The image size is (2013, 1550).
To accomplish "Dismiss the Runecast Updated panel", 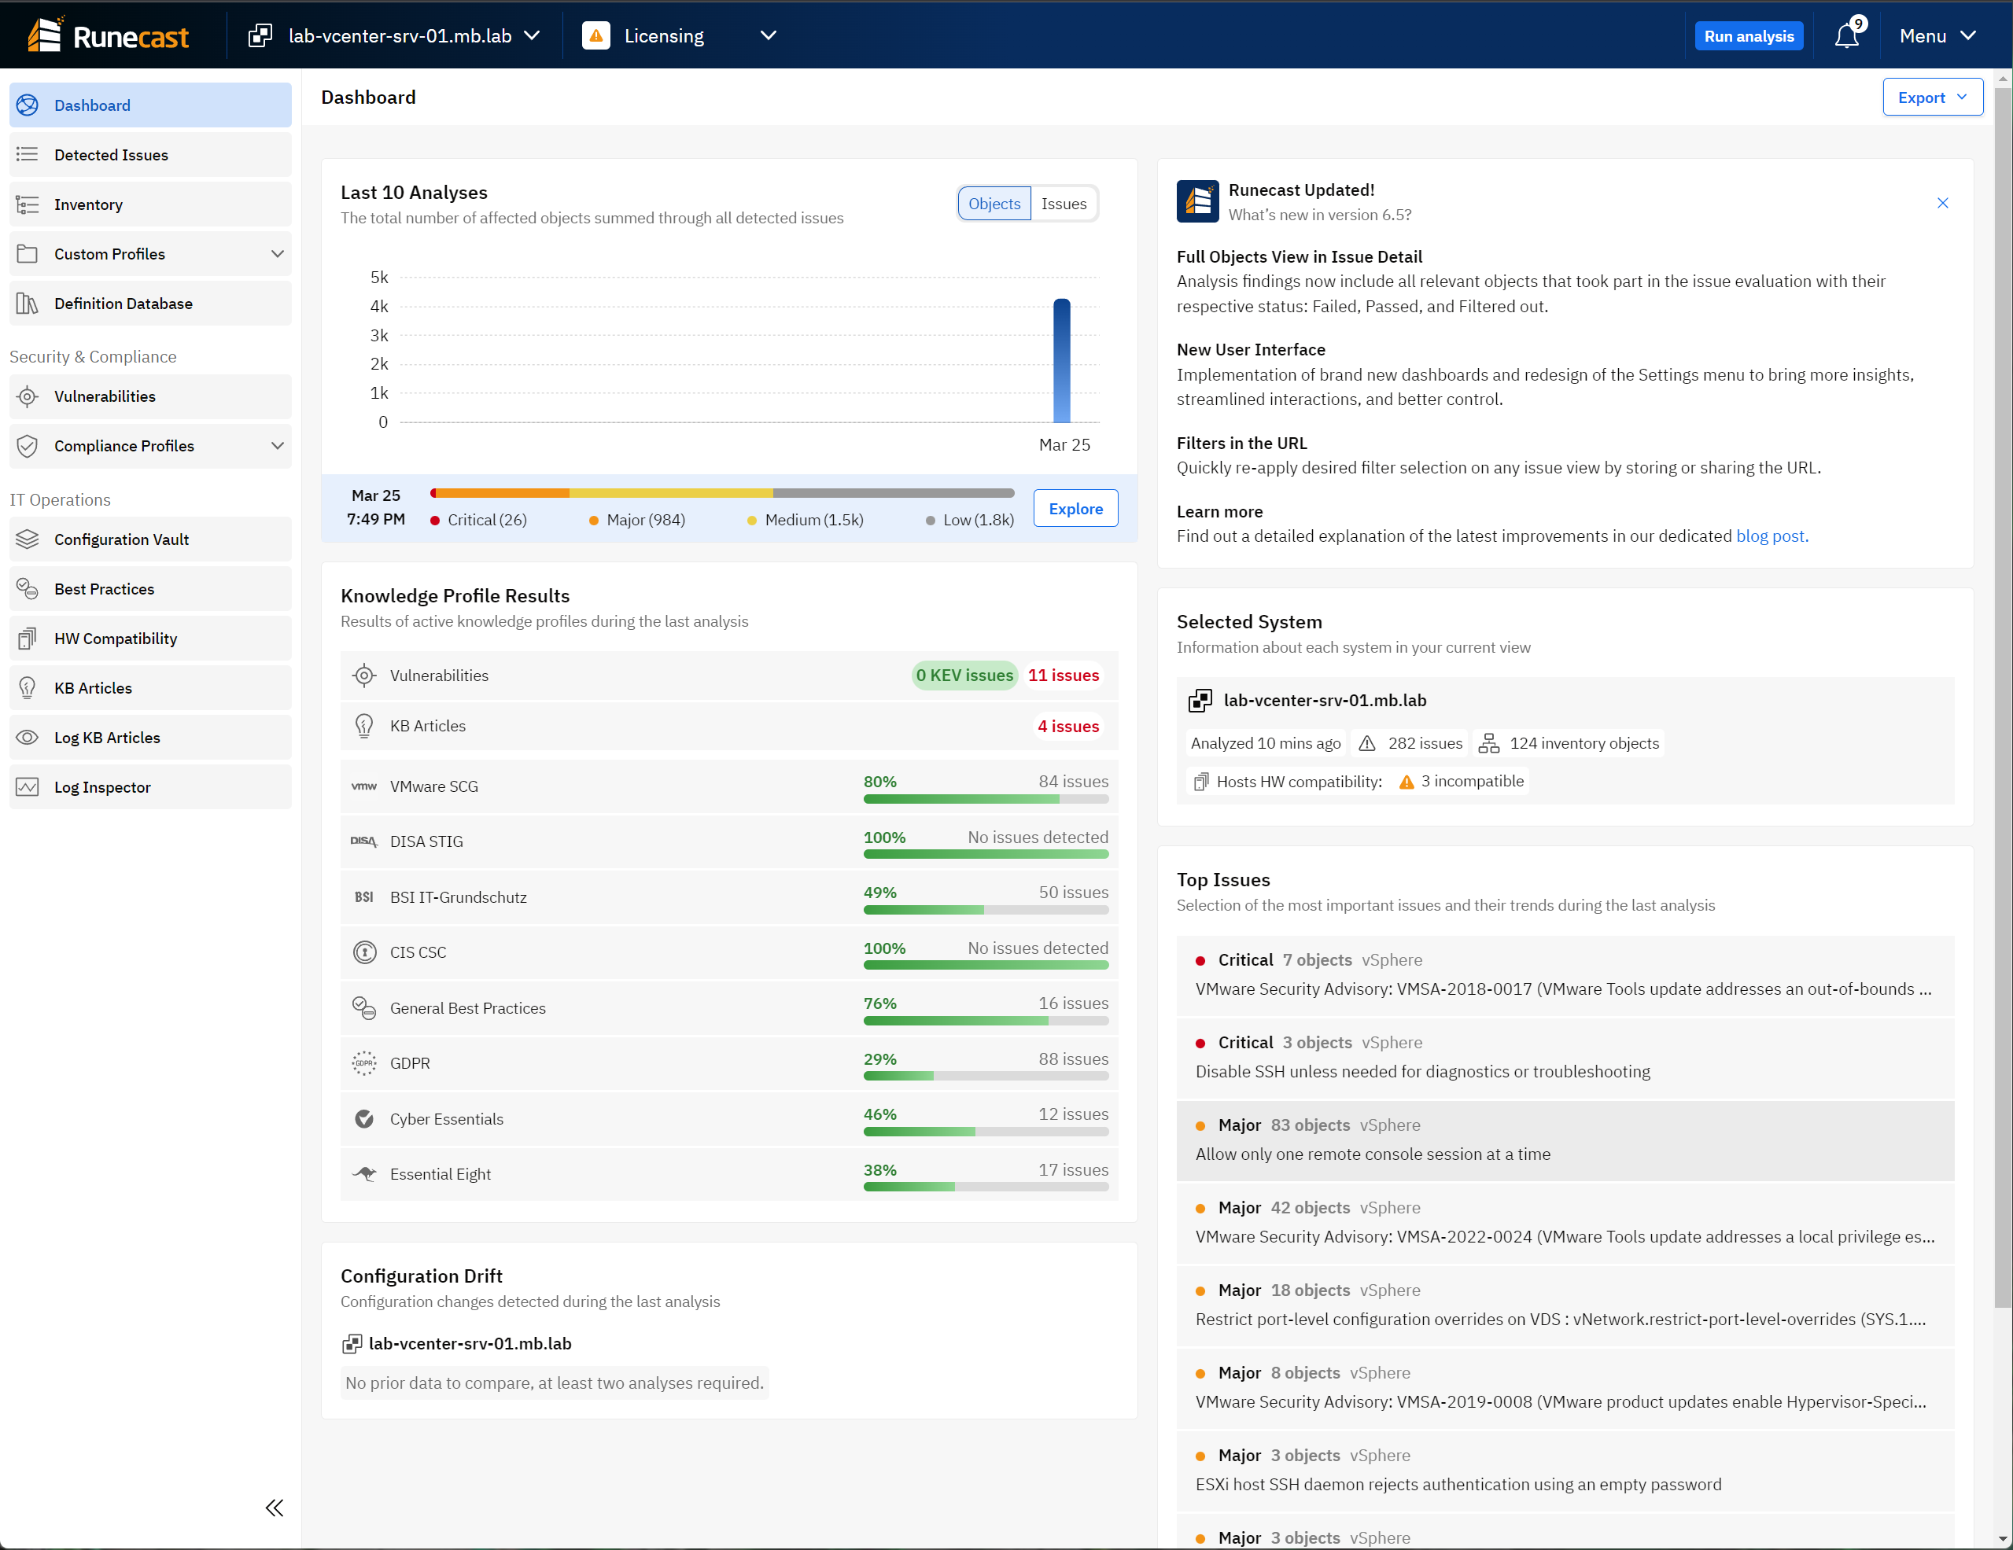I will point(1942,203).
